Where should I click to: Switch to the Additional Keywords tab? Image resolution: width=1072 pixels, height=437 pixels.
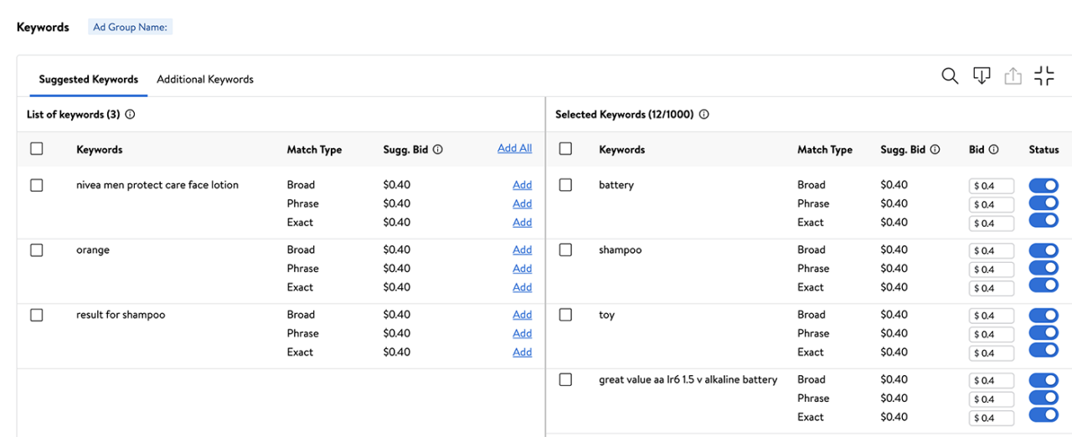pos(205,80)
